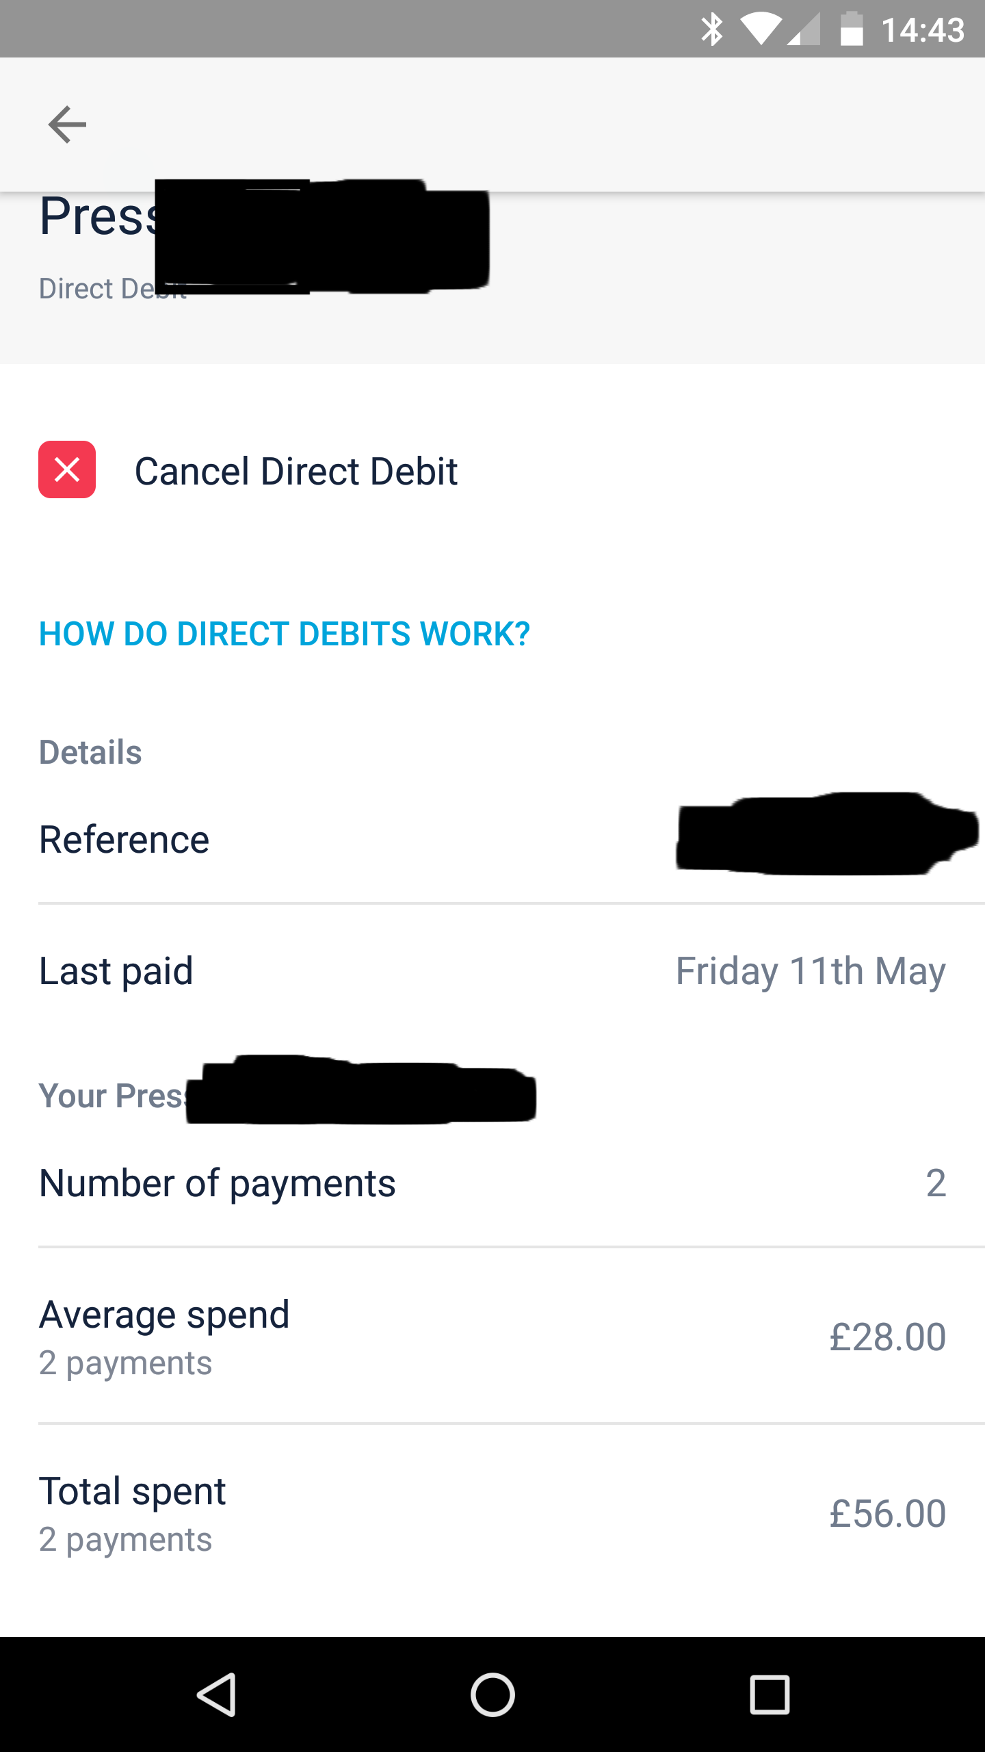Tap the back arrow in header
The width and height of the screenshot is (985, 1752).
coord(67,125)
